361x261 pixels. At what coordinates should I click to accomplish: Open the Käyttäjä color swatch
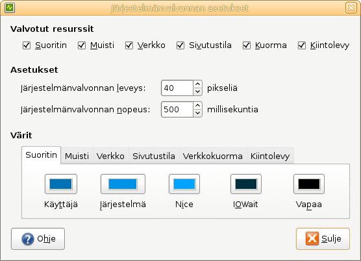coord(61,184)
